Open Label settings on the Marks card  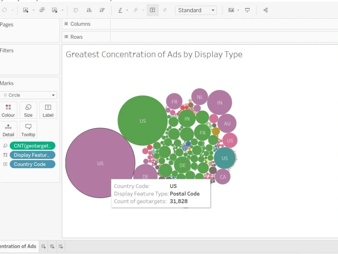[x=48, y=110]
